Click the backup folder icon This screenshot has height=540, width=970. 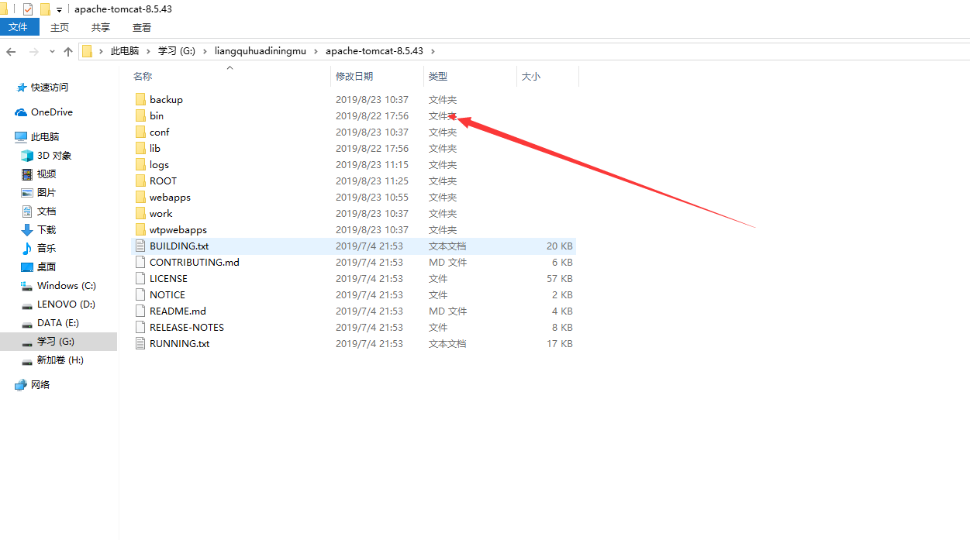tap(140, 99)
